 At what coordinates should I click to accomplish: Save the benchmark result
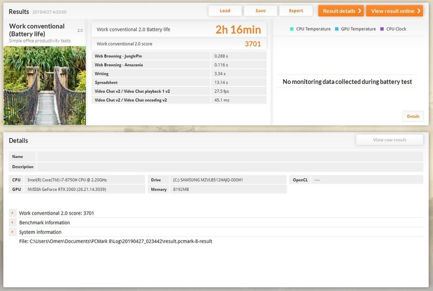(260, 11)
